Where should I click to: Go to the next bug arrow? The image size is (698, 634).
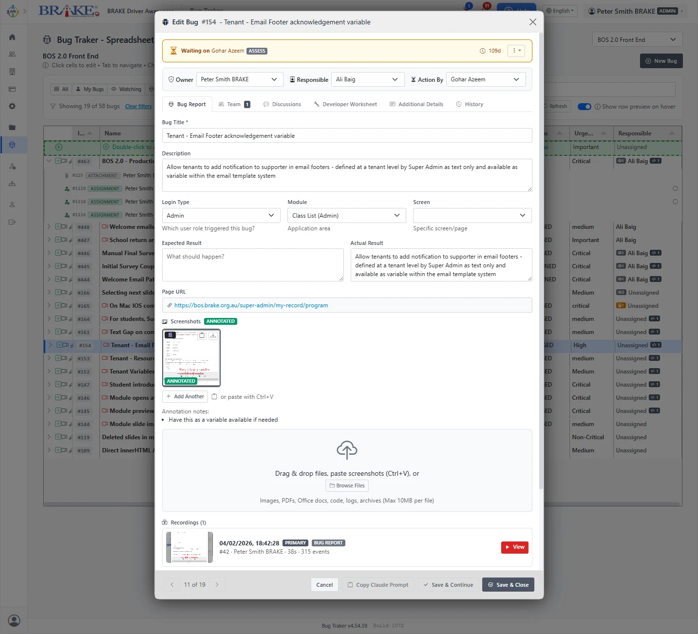click(x=217, y=585)
